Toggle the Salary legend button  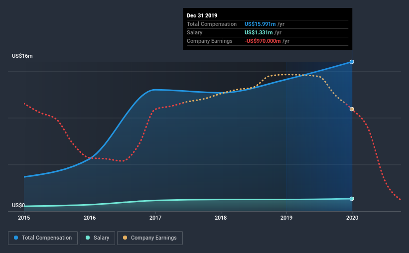[x=97, y=238]
